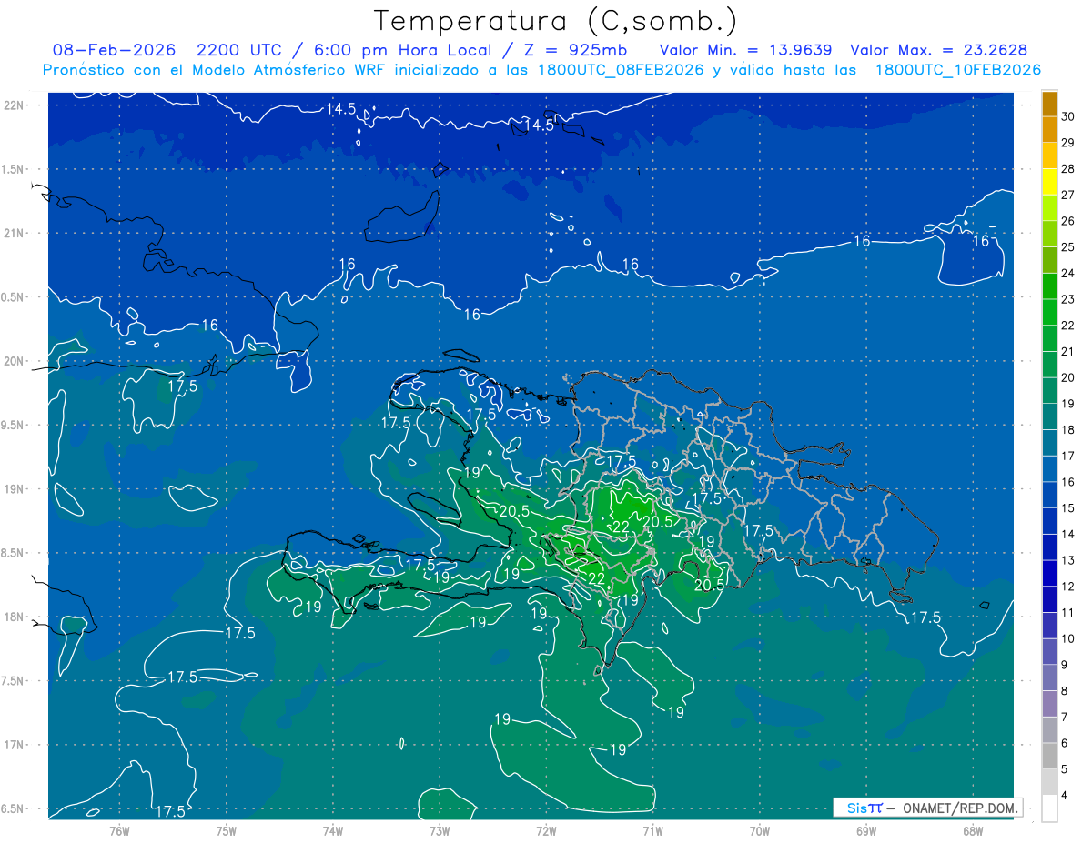Click the legend scale label "21"

coord(1068,352)
